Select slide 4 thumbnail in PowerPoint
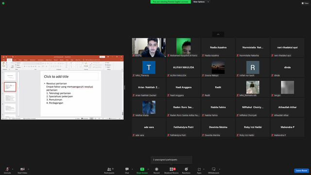This screenshot has width=311, height=175. click(10, 108)
